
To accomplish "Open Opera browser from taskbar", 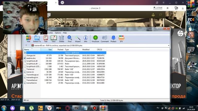I will (x=67, y=108).
